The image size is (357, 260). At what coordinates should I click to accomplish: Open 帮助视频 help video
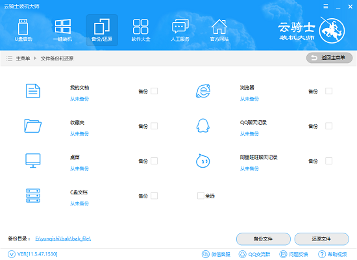332,254
